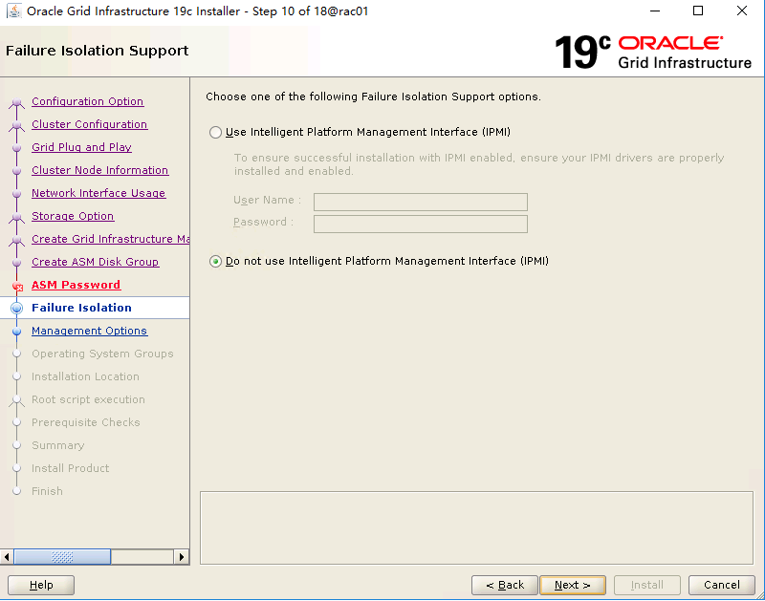
Task: Select Do not use IPMI radio option
Action: click(215, 261)
